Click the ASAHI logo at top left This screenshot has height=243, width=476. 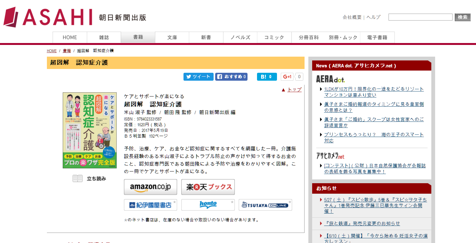point(48,17)
